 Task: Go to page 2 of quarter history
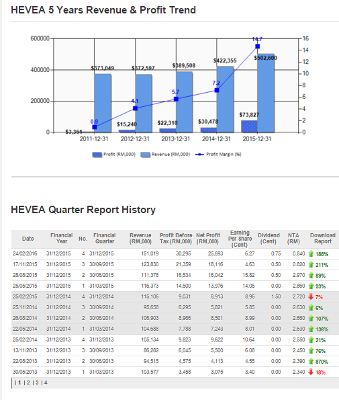28,383
